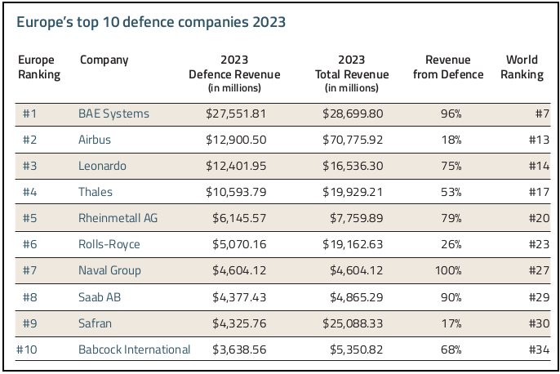
Task: Select Leonardo total revenue $16,536.30
Action: (x=353, y=166)
